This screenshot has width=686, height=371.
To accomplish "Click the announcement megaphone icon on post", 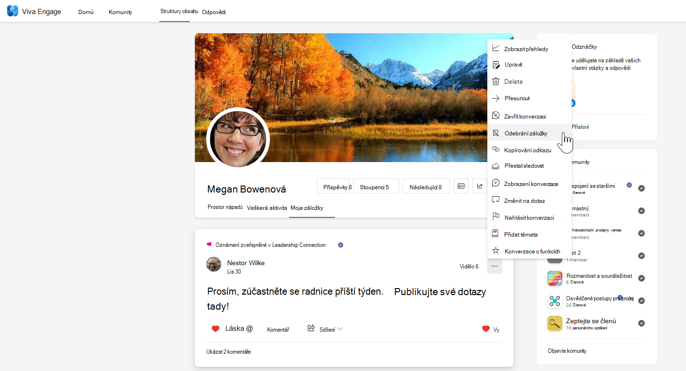I will tap(209, 245).
